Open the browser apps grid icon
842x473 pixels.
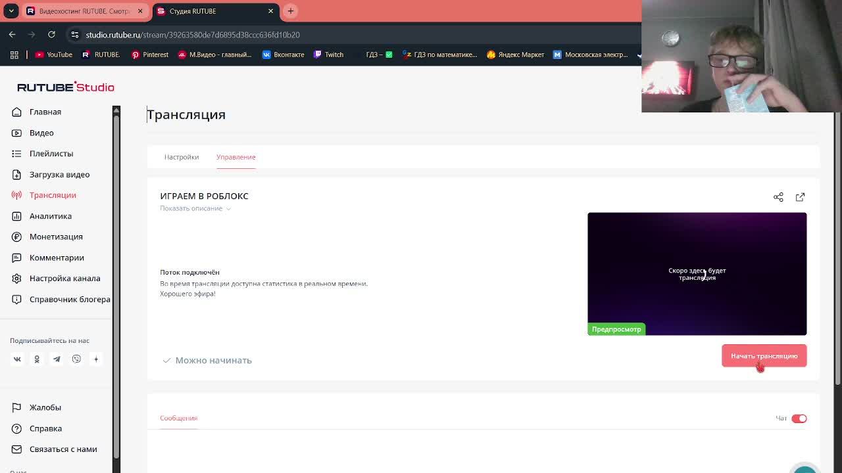14,55
